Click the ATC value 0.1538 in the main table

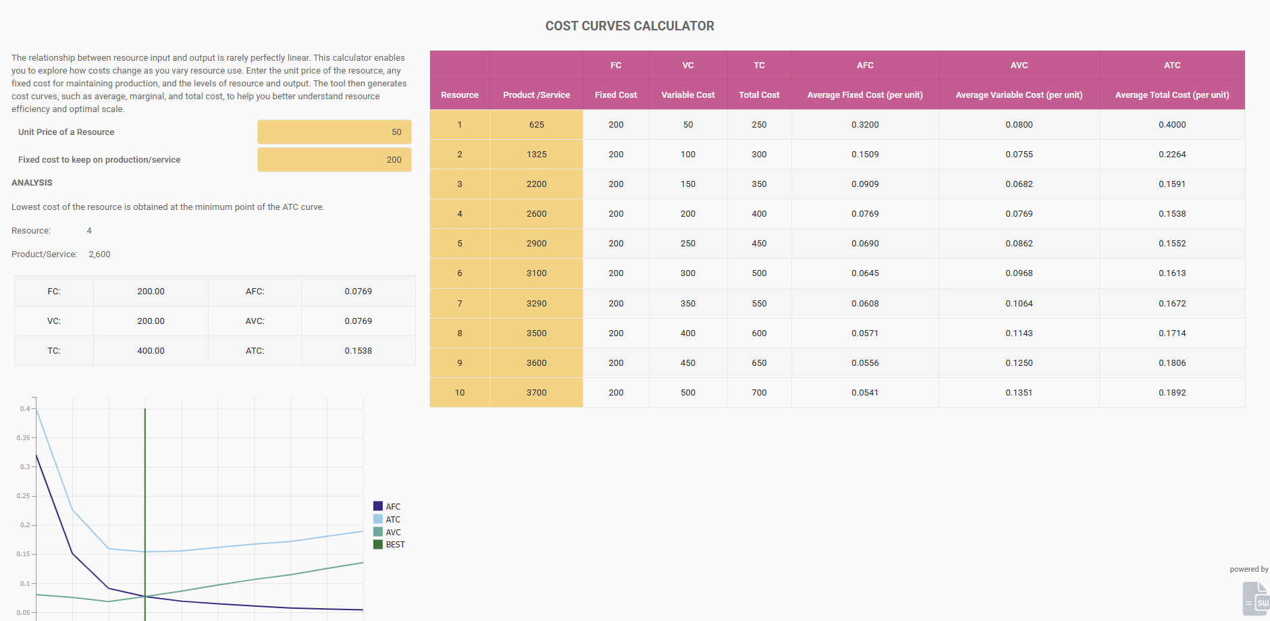coord(1172,214)
